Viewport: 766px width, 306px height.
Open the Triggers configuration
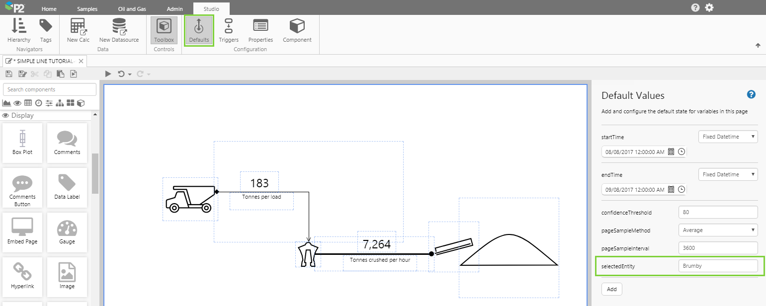229,30
